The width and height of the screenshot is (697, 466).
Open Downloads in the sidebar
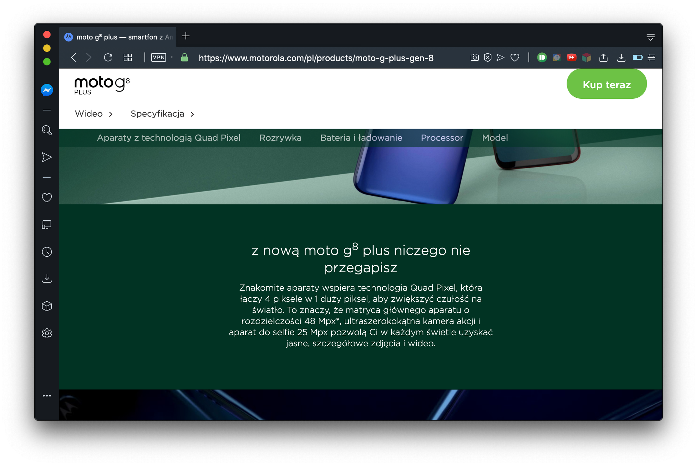click(x=47, y=279)
